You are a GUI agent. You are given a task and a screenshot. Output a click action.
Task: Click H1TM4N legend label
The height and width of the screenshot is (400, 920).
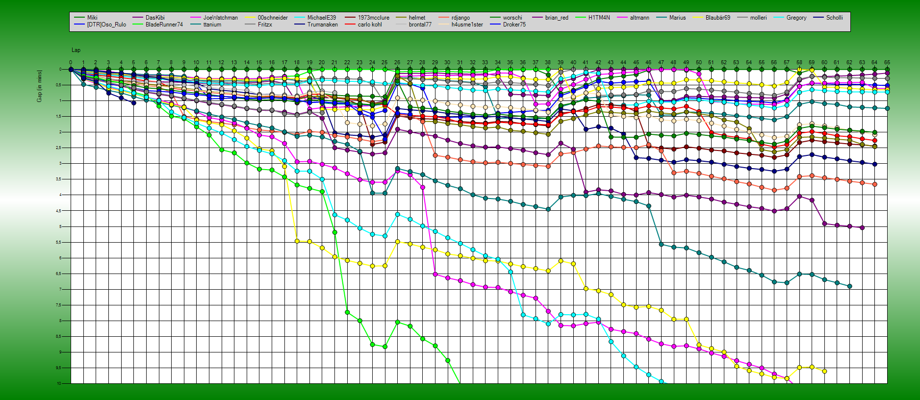[599, 18]
